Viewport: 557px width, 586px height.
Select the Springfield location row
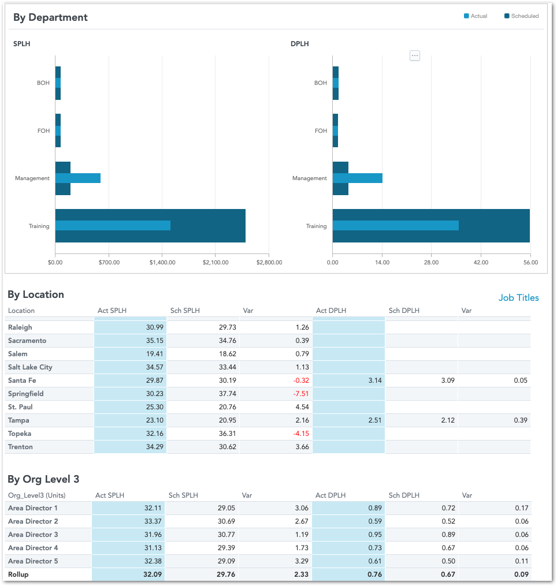coord(26,394)
